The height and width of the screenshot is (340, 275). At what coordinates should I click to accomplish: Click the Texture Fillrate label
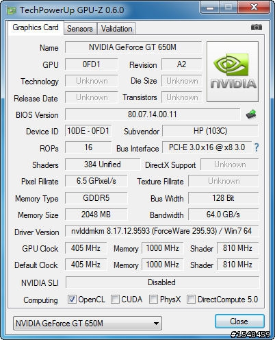pyautogui.click(x=160, y=182)
